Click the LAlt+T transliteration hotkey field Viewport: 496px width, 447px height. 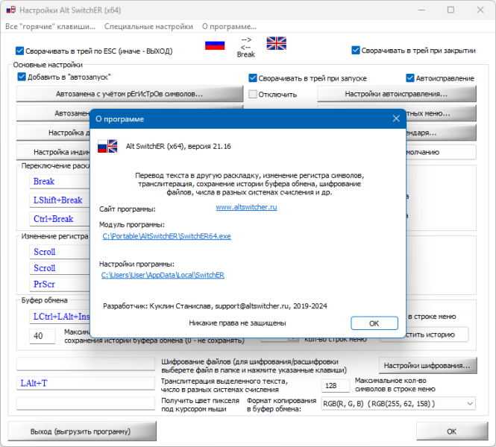pos(86,383)
